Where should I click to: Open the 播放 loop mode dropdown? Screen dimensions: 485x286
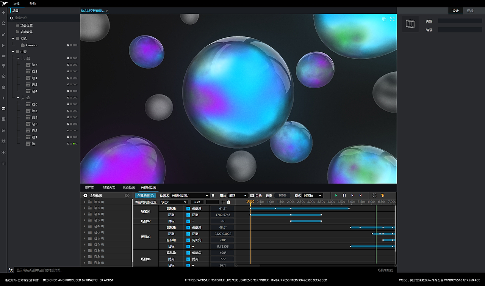[238, 196]
